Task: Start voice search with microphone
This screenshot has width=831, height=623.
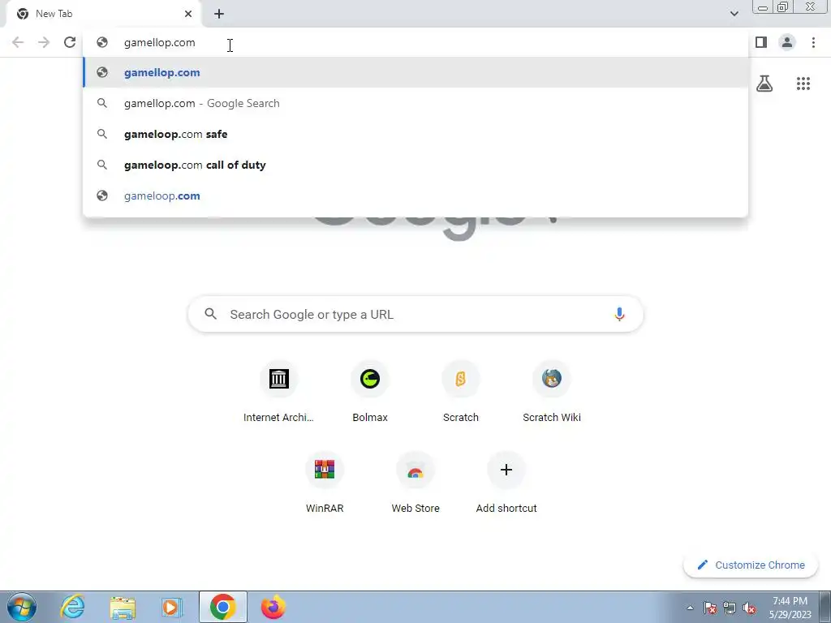Action: tap(619, 314)
